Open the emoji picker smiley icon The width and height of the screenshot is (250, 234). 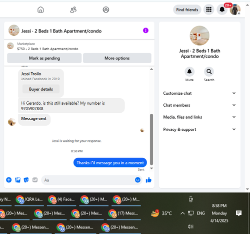[137, 180]
